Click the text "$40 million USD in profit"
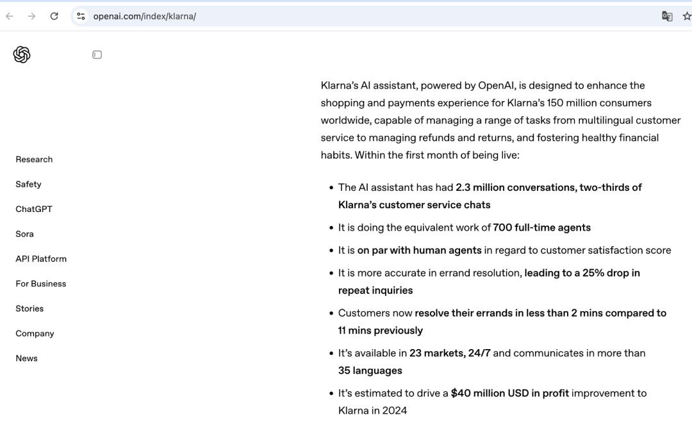 [x=510, y=393]
